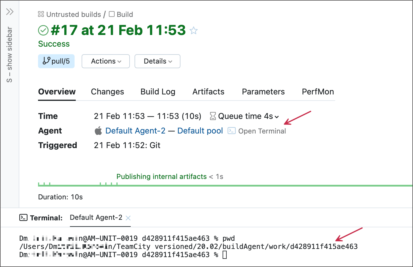Click the Open Terminal icon
The height and width of the screenshot is (267, 413).
click(x=232, y=131)
